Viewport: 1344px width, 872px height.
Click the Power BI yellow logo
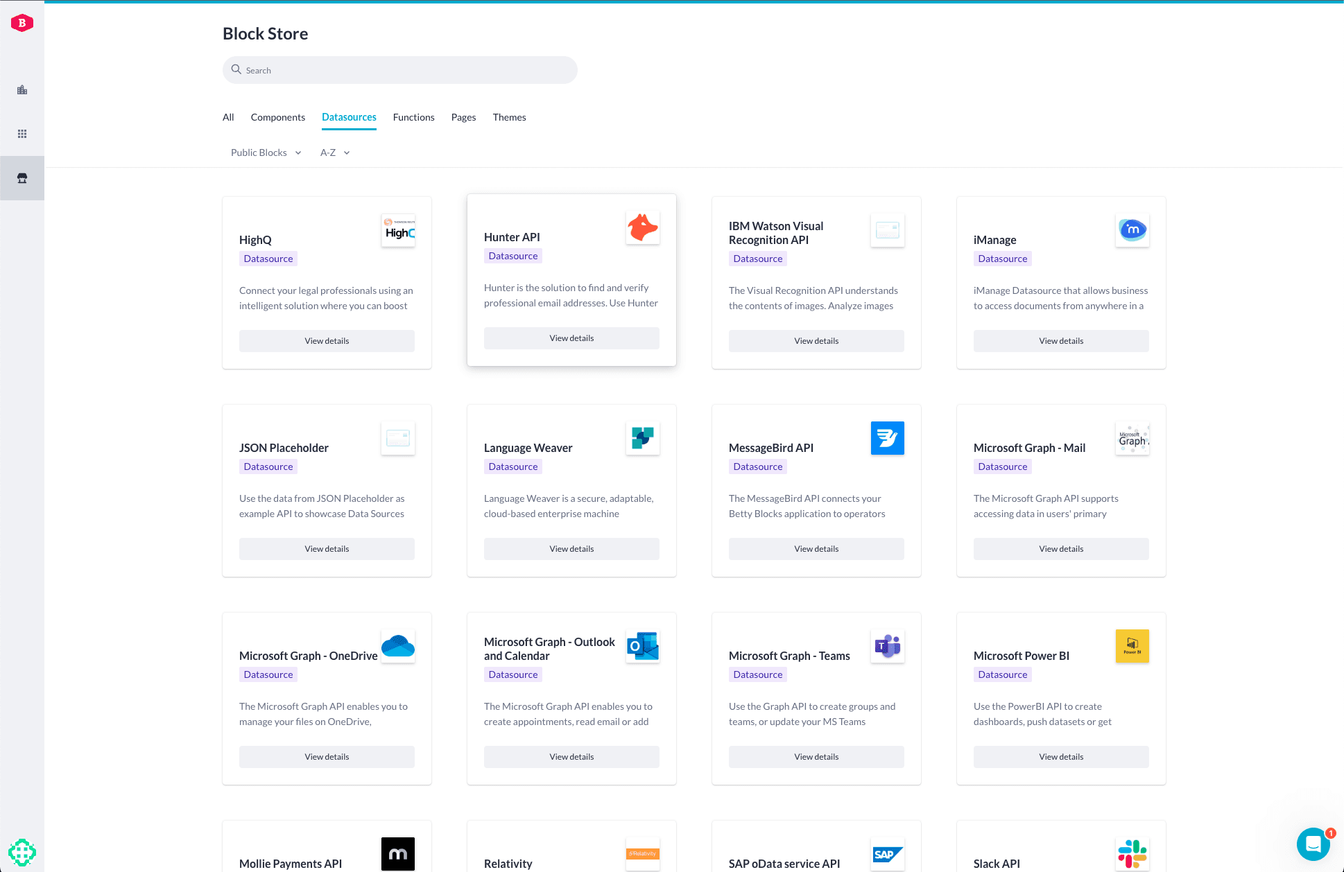point(1132,646)
